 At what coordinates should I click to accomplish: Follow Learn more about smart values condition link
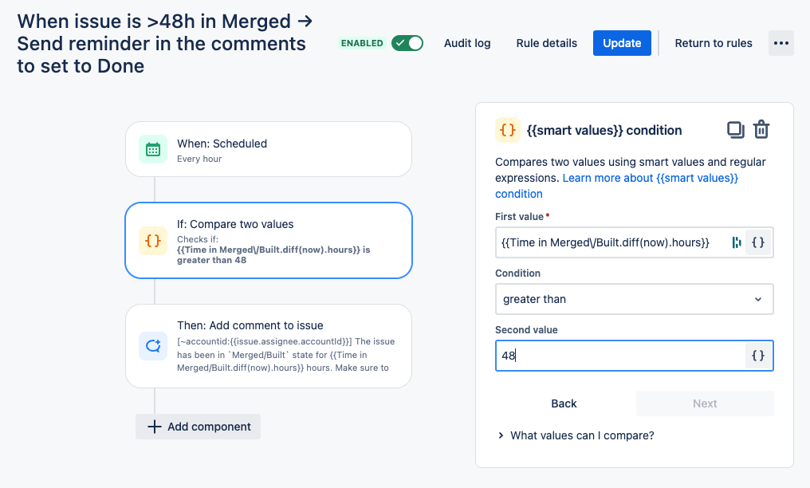tap(616, 186)
